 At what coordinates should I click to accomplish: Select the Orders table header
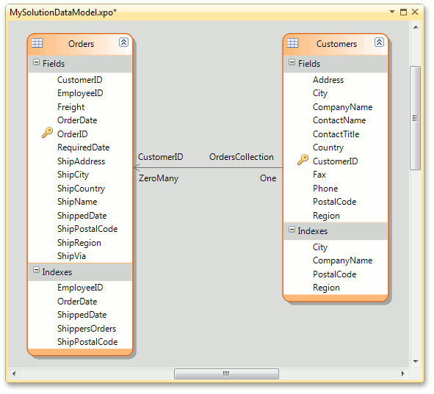pyautogui.click(x=81, y=44)
